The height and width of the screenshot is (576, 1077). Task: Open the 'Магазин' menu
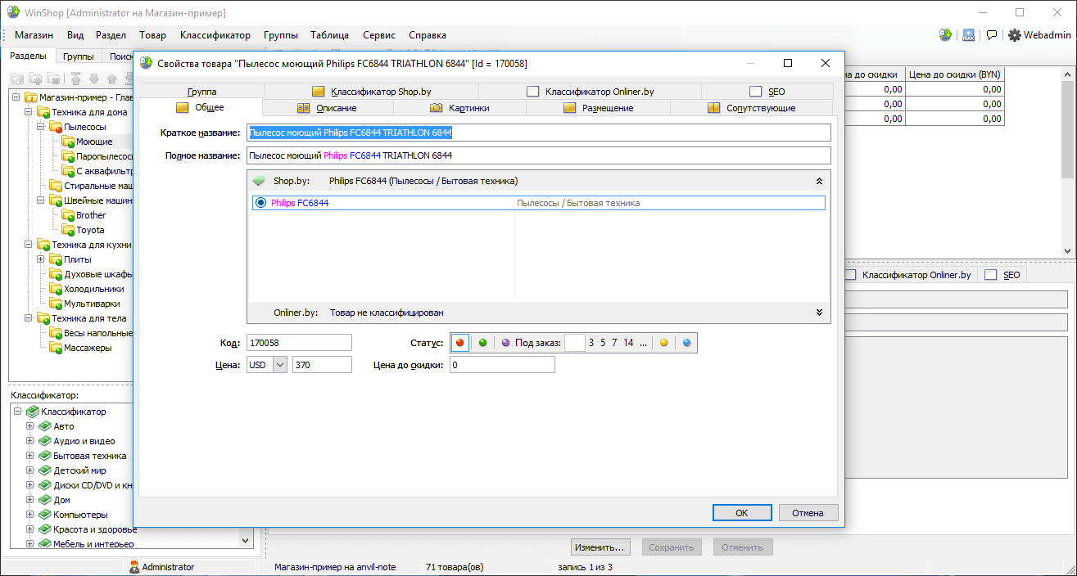tap(34, 35)
